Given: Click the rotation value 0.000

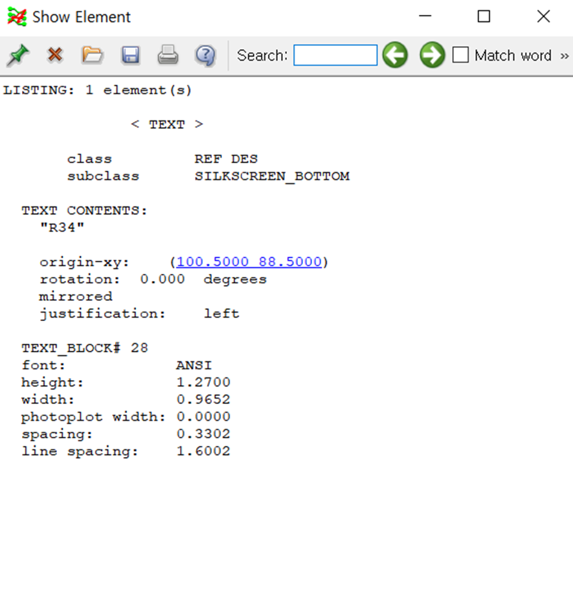Looking at the screenshot, I should tap(163, 279).
